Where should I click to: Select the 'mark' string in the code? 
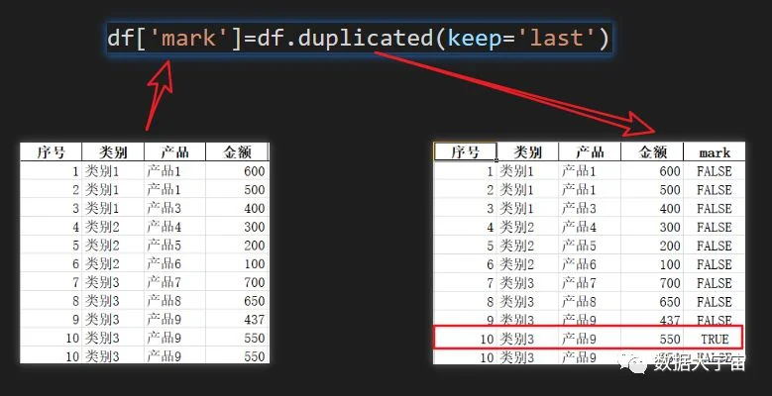coord(189,38)
